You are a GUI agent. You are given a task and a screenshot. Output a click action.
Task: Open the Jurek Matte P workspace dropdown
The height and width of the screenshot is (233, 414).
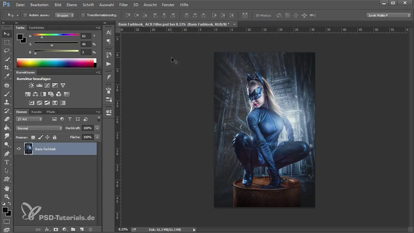pos(388,15)
